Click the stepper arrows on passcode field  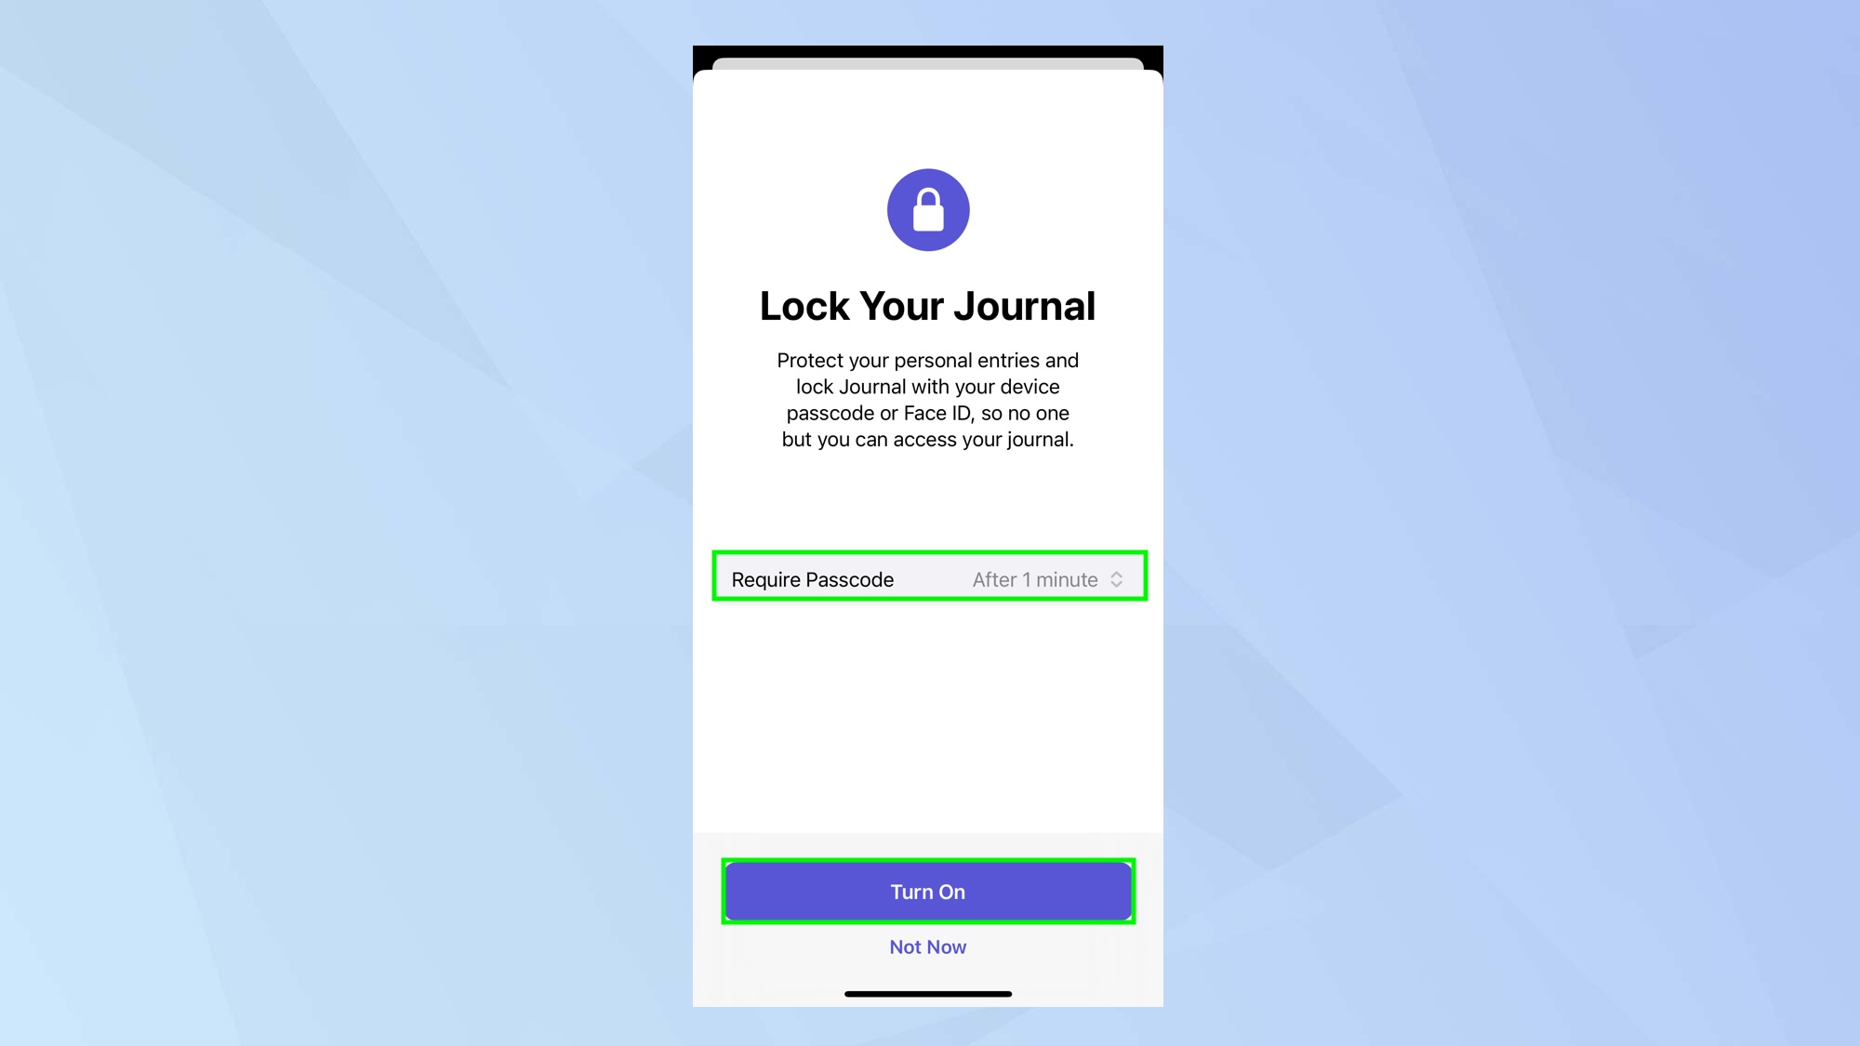click(1119, 580)
